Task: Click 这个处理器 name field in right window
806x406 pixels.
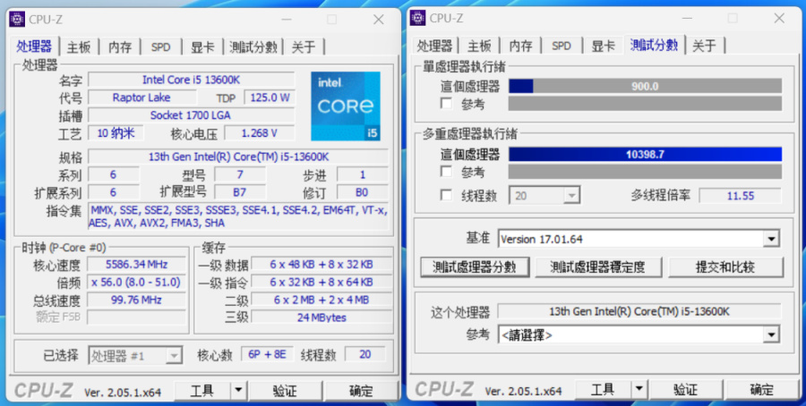Action: tap(639, 311)
